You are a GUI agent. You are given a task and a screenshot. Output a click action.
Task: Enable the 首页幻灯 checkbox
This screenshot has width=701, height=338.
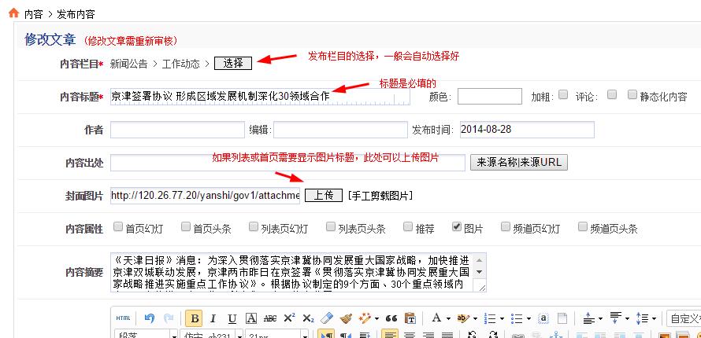click(x=118, y=227)
